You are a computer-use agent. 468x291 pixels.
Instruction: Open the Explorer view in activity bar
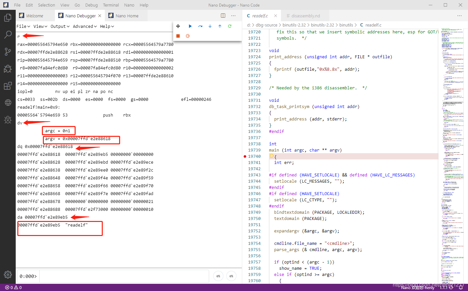[x=8, y=17]
